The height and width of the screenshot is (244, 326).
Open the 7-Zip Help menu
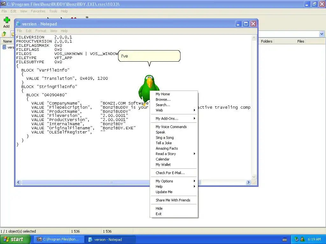(64, 11)
